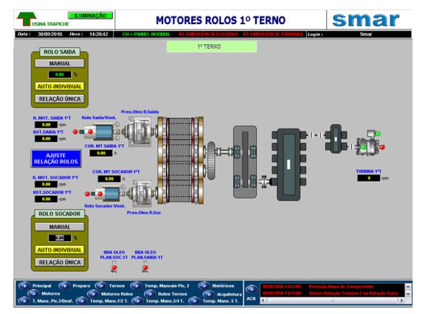Click the BBA OLEO PLAN.SOC.1T pump indicator

coord(114,268)
